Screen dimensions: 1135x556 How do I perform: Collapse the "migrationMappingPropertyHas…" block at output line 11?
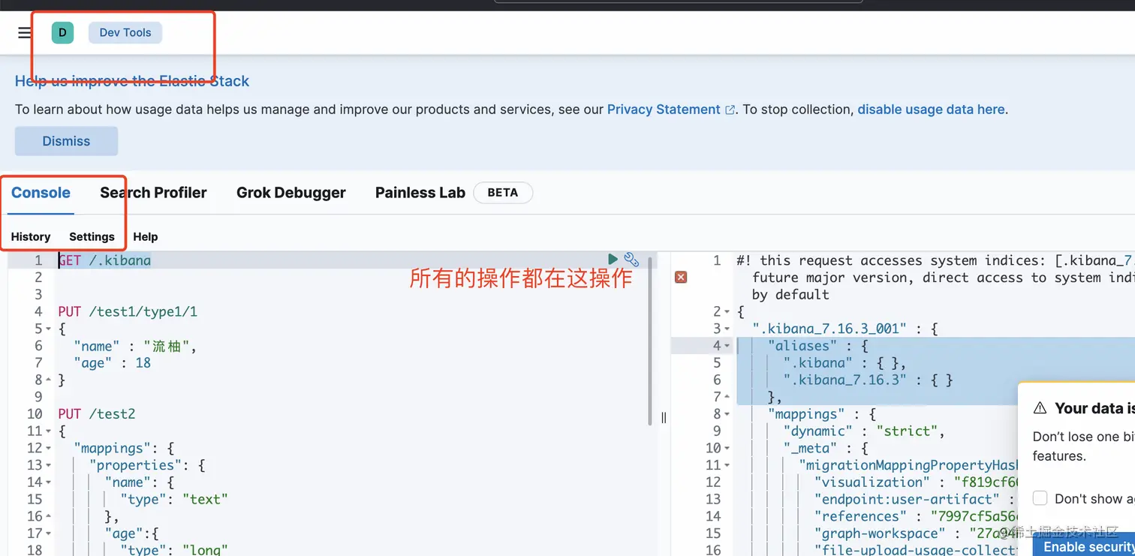(727, 466)
